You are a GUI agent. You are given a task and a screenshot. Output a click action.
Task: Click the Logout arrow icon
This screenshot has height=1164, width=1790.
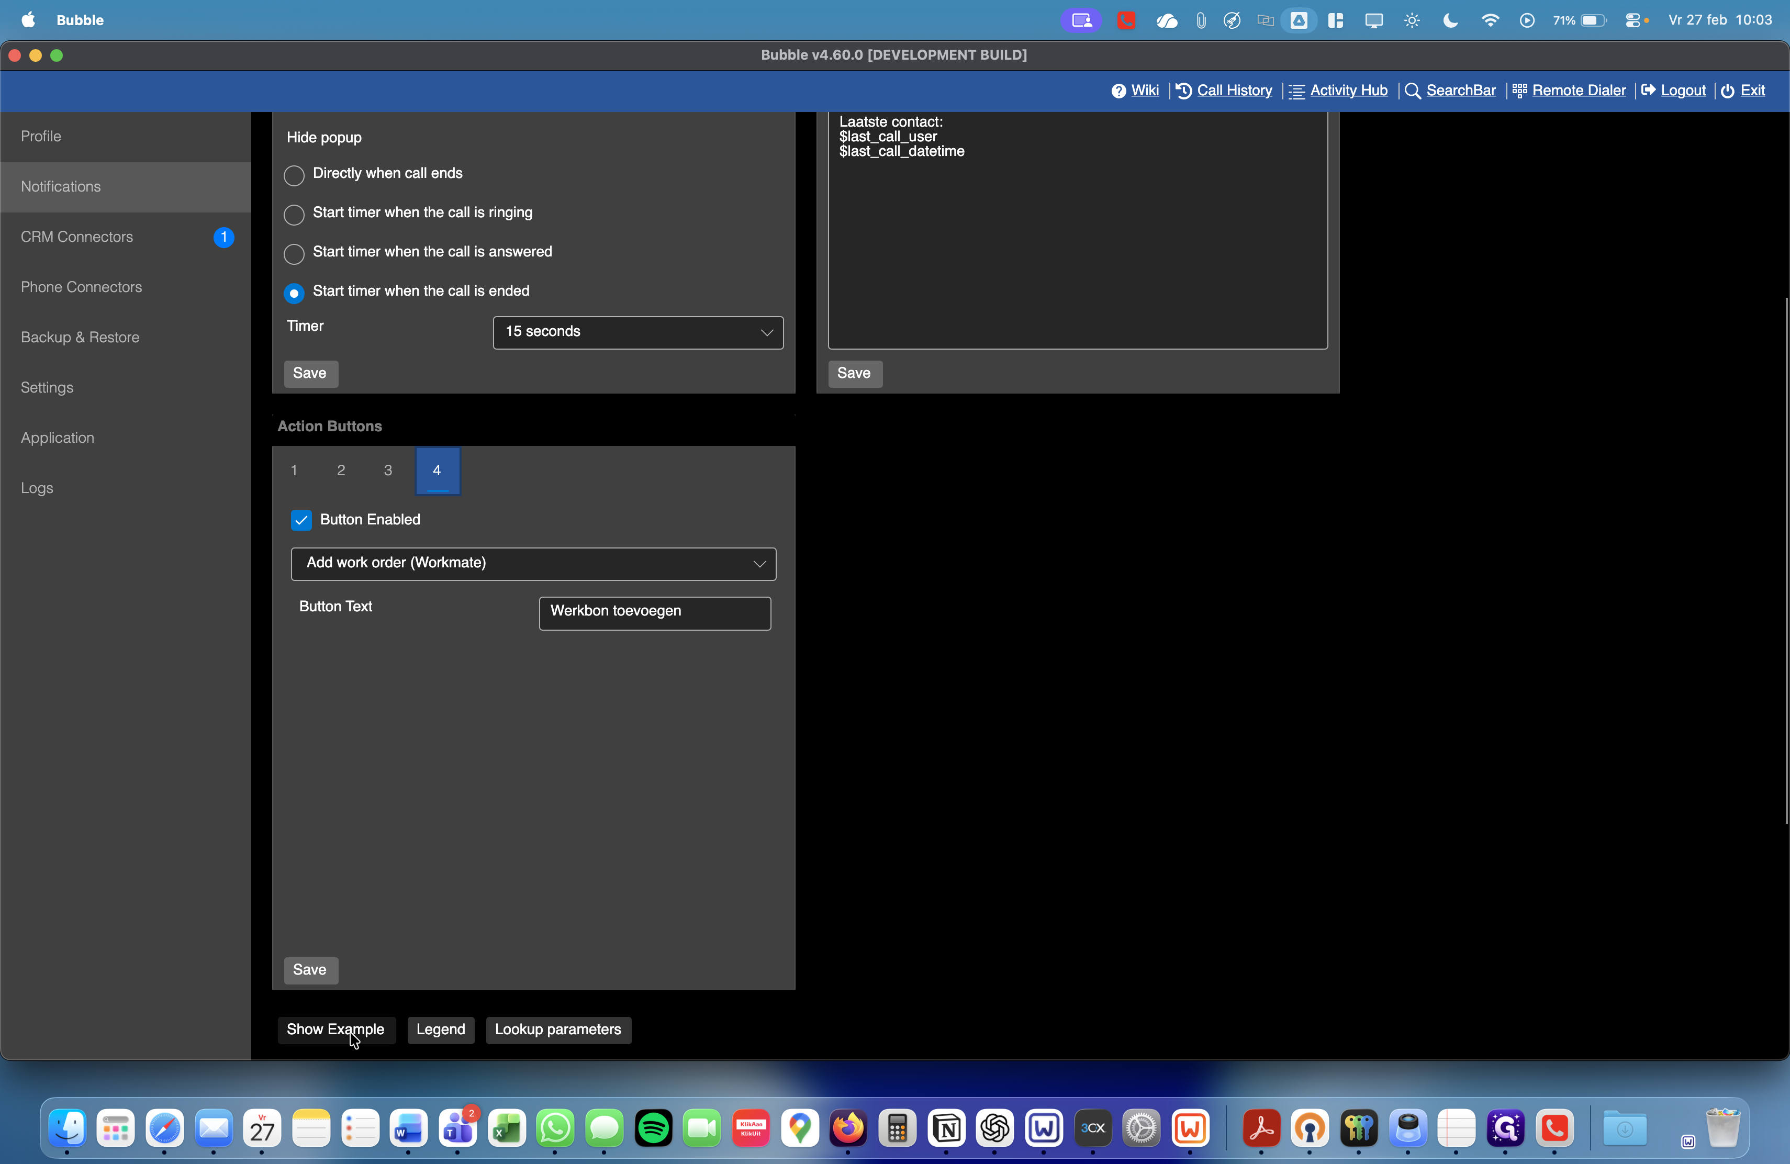(x=1649, y=90)
